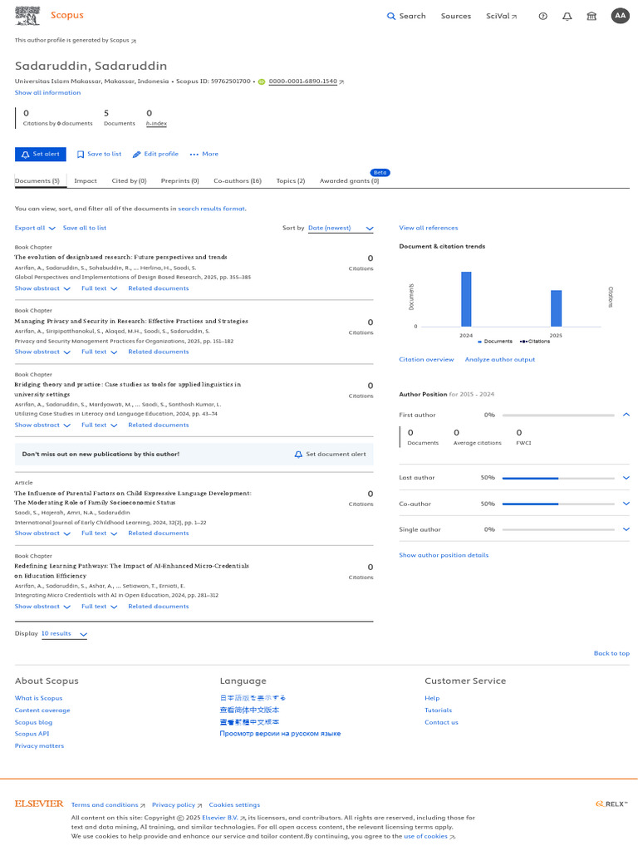This screenshot has width=638, height=851.
Task: Show abstract for Redefining Learning Pathways chapter
Action: (x=42, y=607)
